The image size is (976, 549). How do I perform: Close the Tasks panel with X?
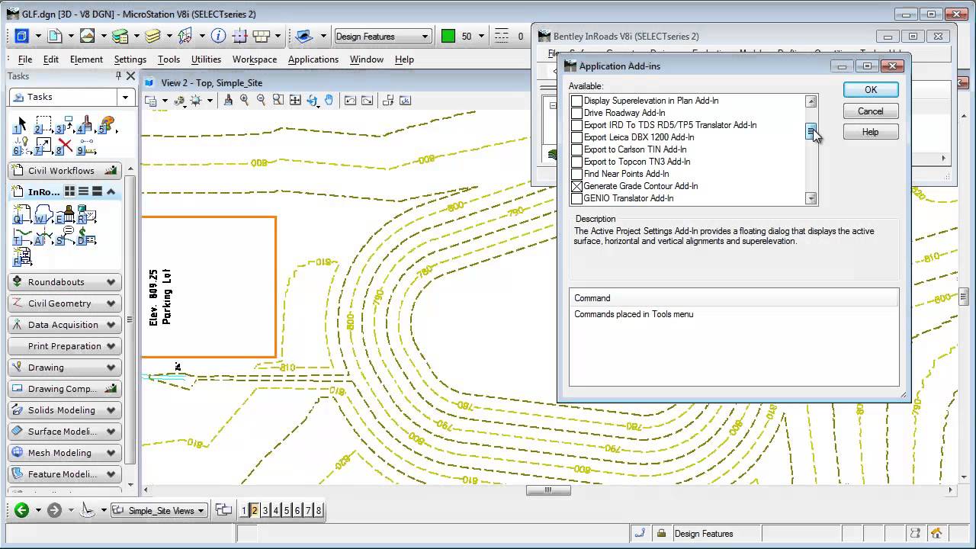[x=130, y=75]
